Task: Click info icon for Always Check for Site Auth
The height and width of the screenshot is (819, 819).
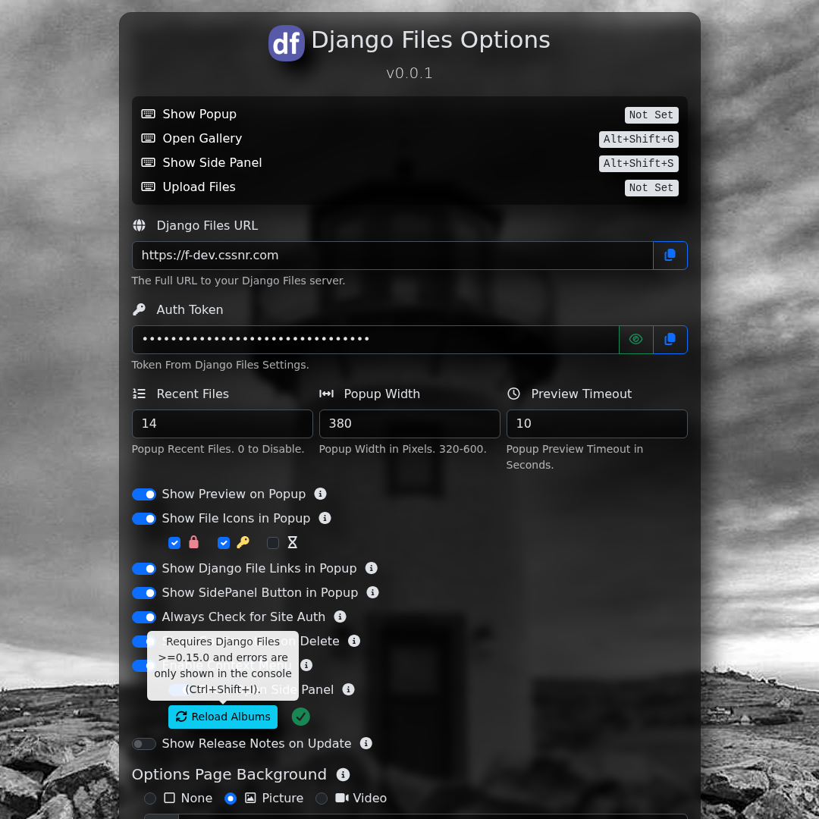Action: 340,617
